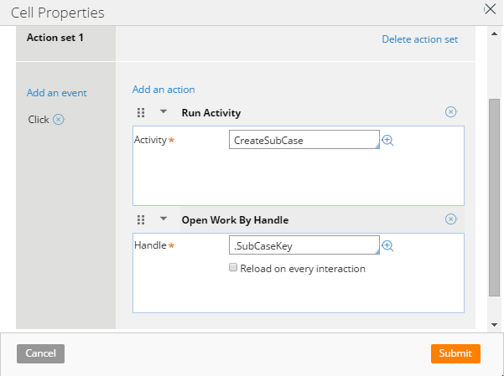Collapse the Open Work By Handle section

pos(164,219)
